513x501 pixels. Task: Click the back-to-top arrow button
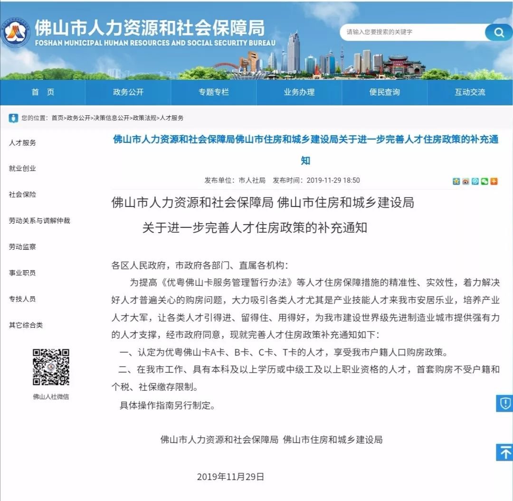505,452
